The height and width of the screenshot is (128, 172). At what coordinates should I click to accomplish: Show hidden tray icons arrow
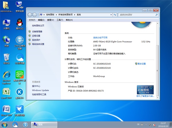146,125
